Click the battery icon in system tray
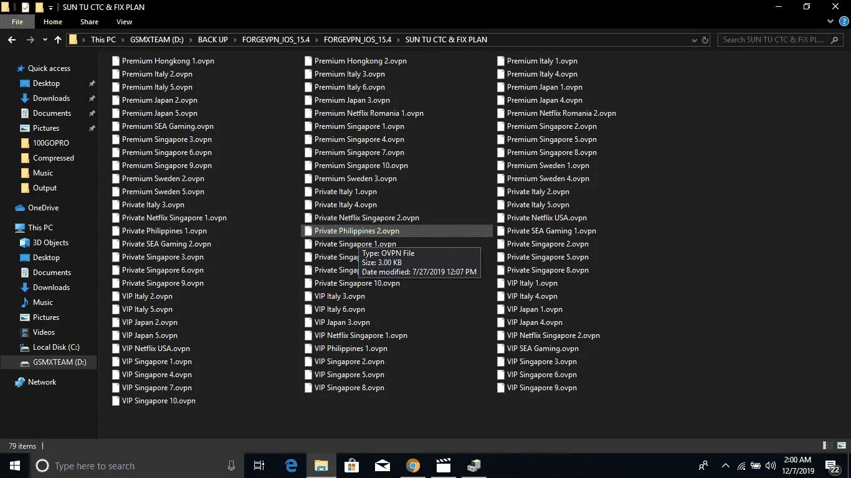 [x=756, y=466]
